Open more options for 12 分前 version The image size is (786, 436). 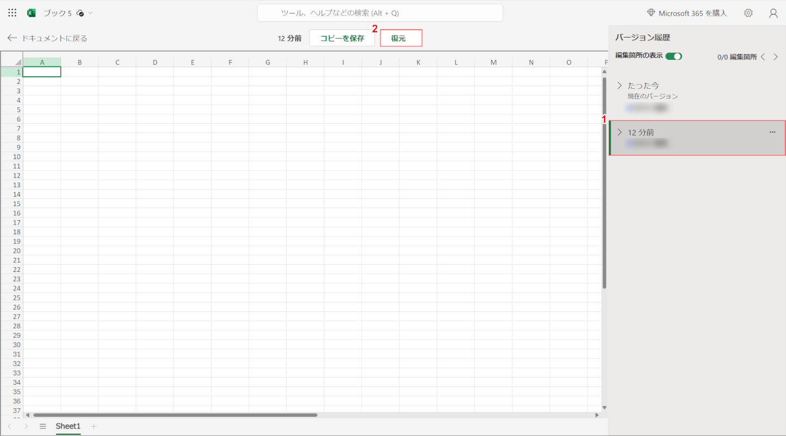point(772,132)
